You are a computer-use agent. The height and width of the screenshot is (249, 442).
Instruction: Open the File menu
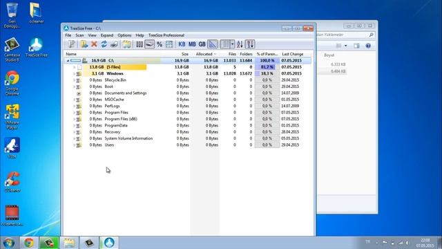pyautogui.click(x=68, y=35)
